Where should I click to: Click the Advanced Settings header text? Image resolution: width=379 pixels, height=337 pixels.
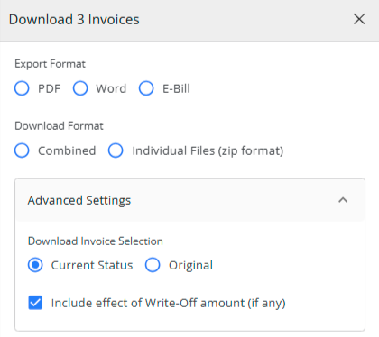[79, 200]
